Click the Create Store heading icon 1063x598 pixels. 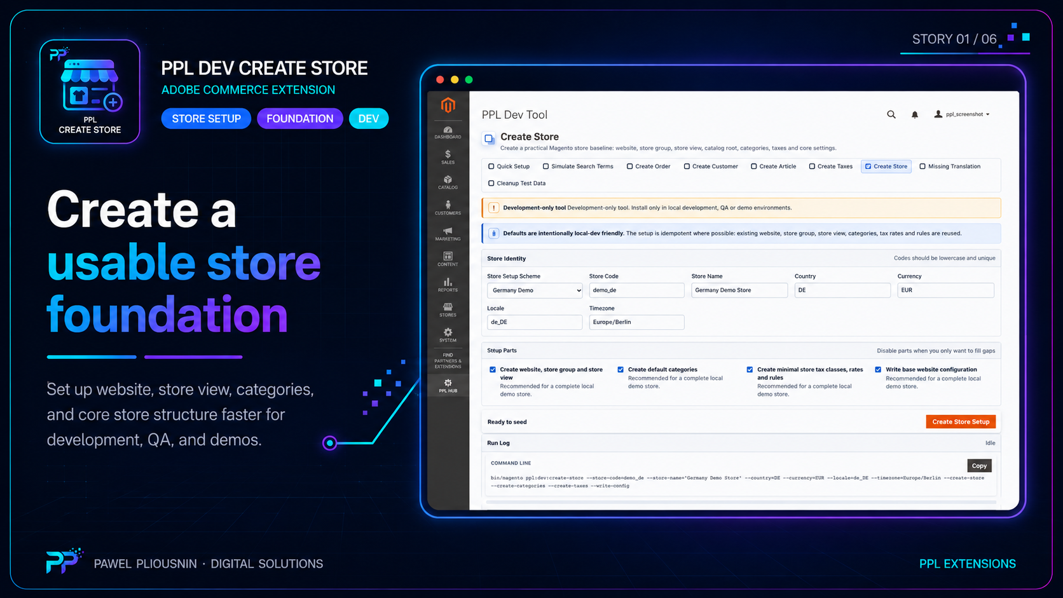click(489, 139)
